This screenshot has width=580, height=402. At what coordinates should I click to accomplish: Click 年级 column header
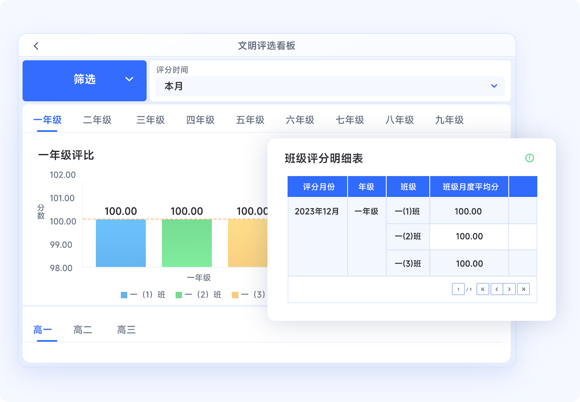(367, 187)
